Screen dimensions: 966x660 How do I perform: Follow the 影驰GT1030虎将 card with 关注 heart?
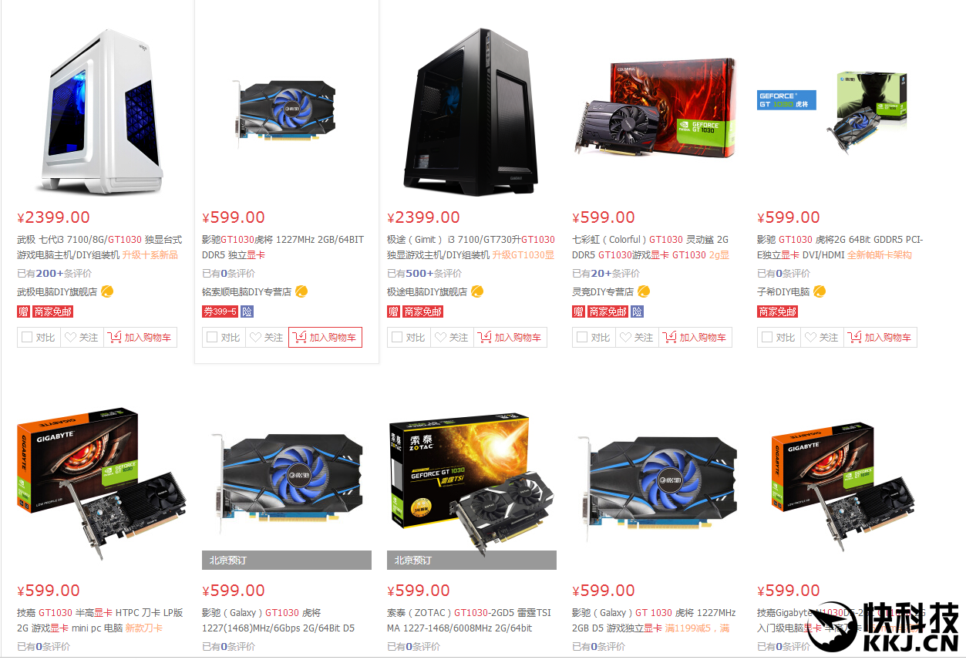[267, 337]
